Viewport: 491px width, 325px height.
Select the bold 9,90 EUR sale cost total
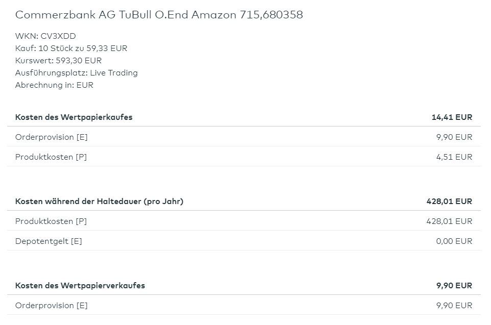click(454, 286)
